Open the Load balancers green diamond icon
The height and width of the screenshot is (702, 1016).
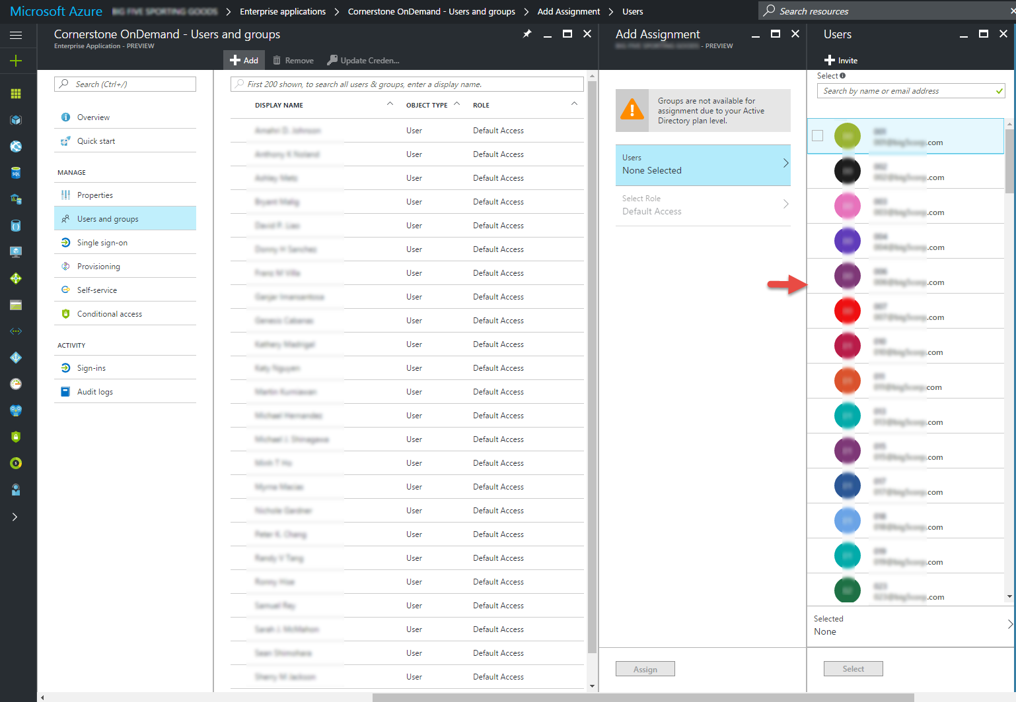(x=16, y=278)
